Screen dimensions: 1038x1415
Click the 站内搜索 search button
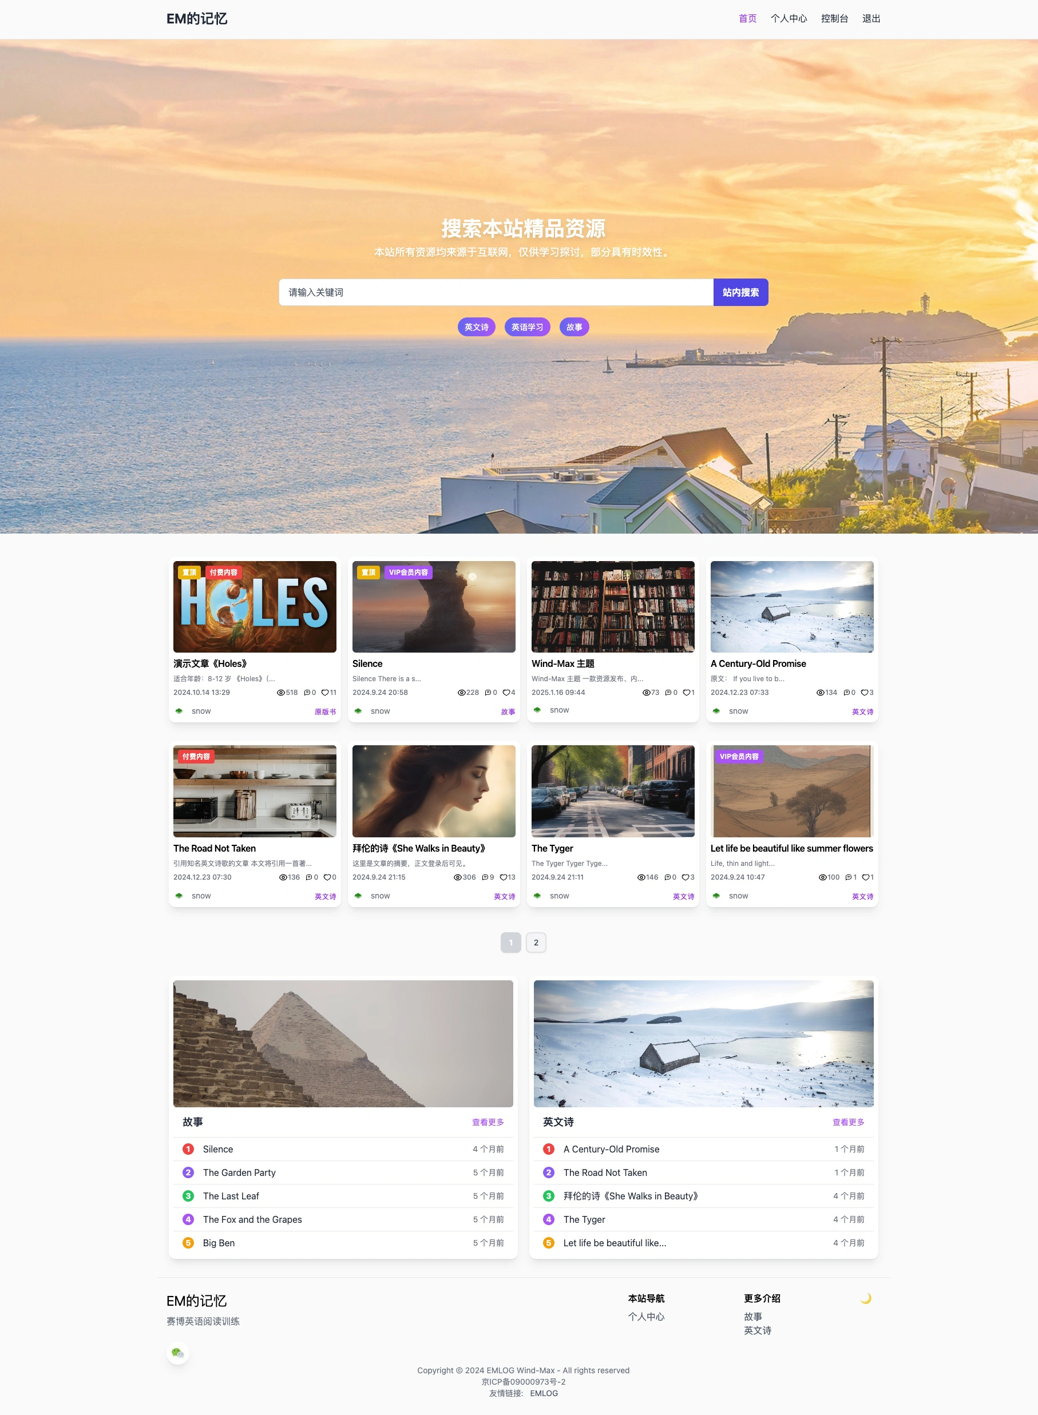click(x=740, y=292)
